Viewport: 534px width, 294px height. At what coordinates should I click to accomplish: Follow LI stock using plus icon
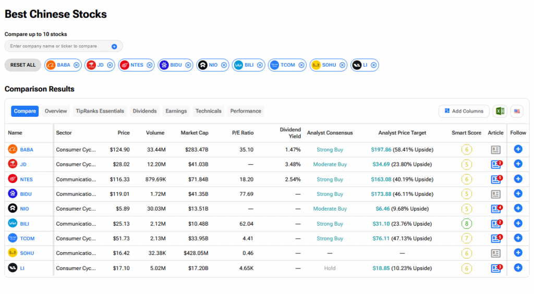(518, 268)
